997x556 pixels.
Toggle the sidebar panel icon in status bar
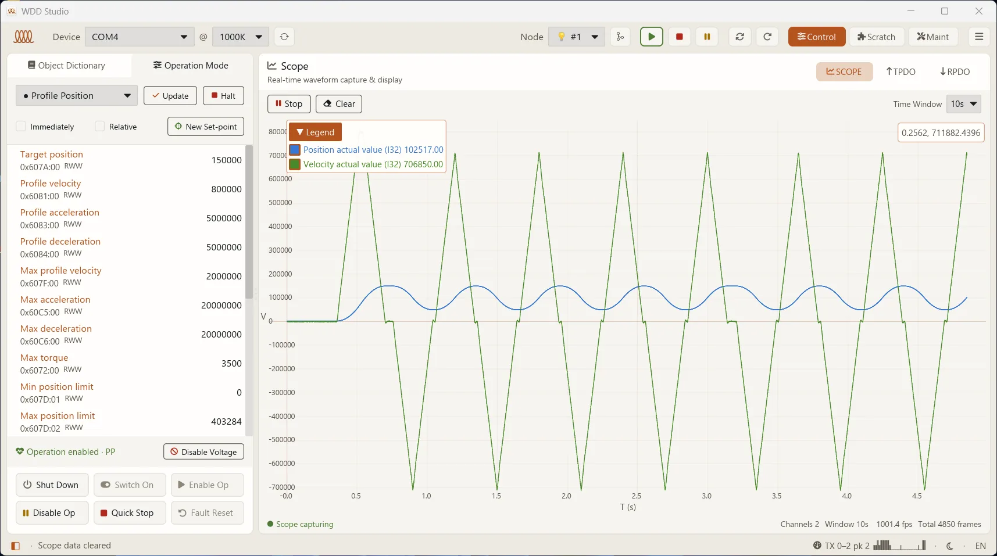(x=16, y=546)
